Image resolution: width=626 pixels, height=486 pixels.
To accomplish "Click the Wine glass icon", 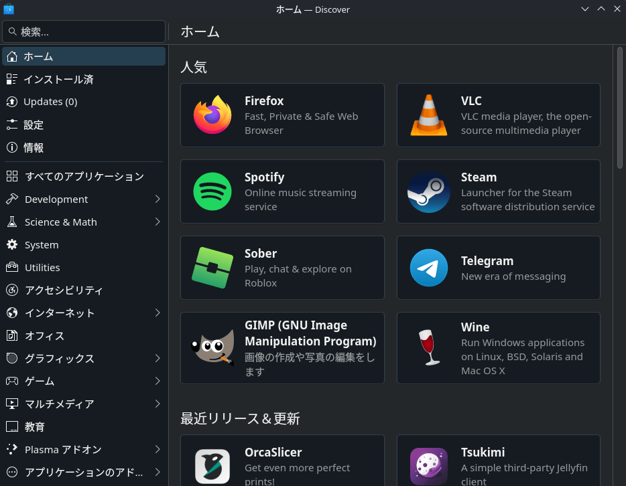I will [429, 347].
